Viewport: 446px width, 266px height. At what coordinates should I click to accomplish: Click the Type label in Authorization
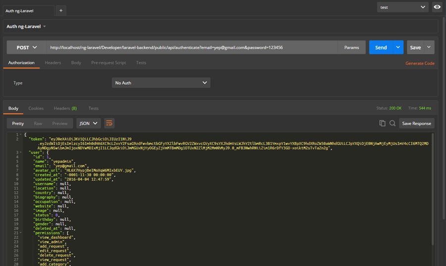point(18,83)
